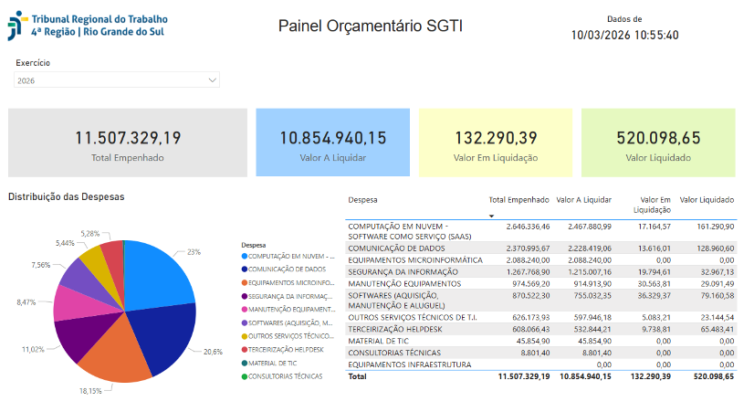The height and width of the screenshot is (412, 754).
Task: Click the green CONSULTORIAS TÉCNICAS legend marker
Action: click(245, 375)
